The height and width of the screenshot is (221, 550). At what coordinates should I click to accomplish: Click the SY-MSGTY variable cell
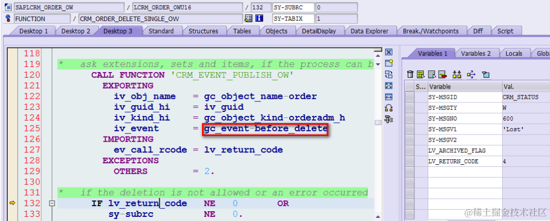(x=465, y=108)
